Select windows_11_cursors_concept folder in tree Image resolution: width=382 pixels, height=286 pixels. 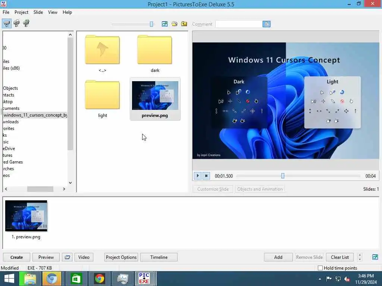(35, 115)
